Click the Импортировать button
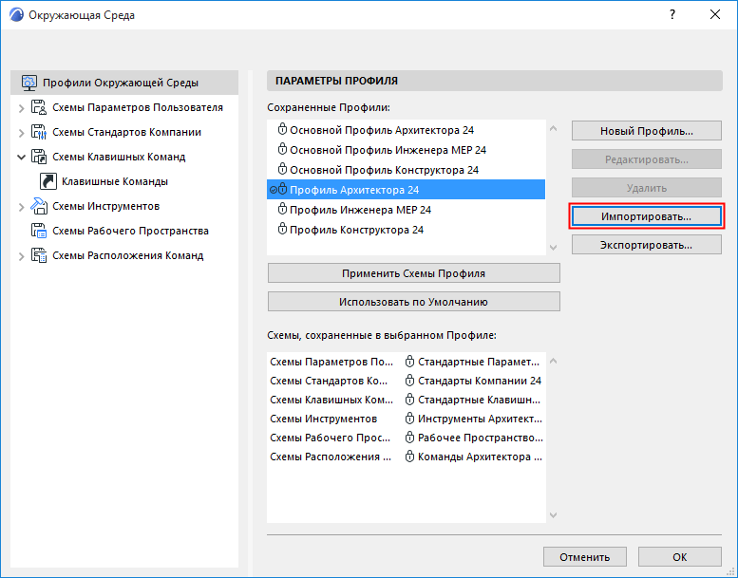 pos(646,216)
